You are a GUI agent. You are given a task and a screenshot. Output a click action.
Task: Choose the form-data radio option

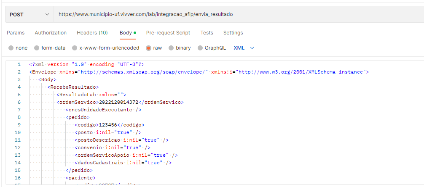[x=37, y=48]
